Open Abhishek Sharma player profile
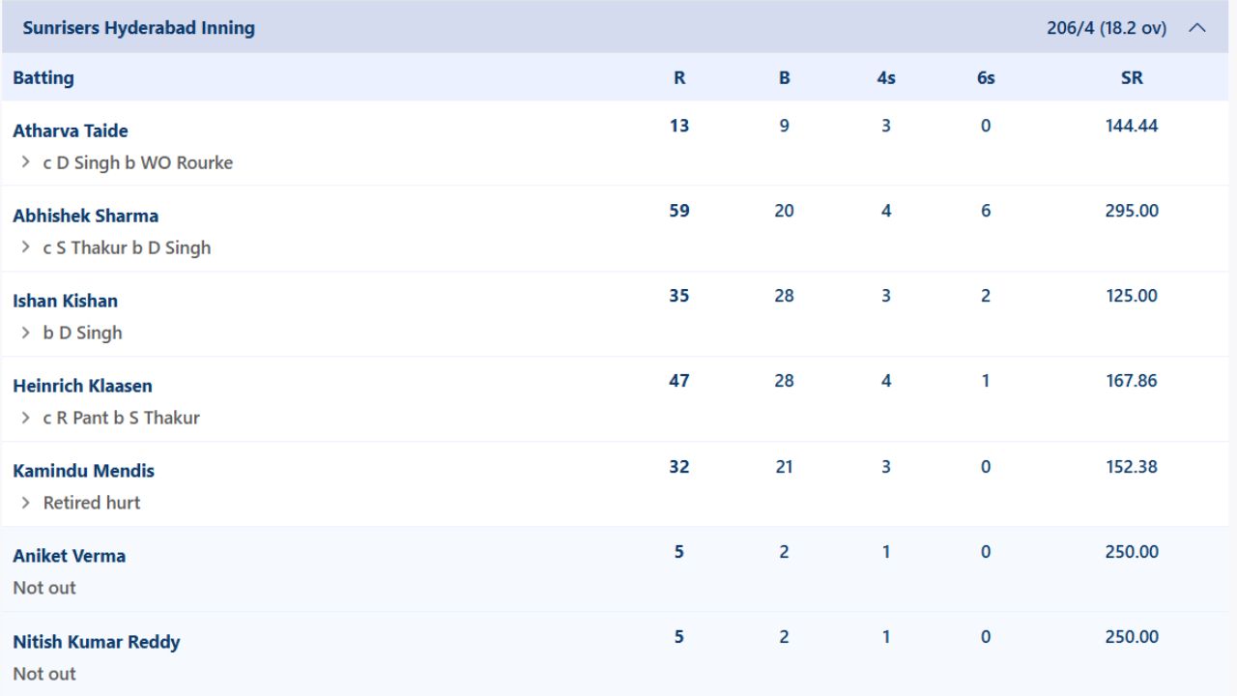1237x696 pixels. (x=86, y=216)
